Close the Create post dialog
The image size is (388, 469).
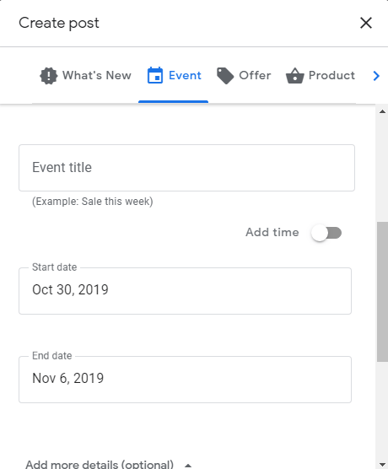pos(366,23)
